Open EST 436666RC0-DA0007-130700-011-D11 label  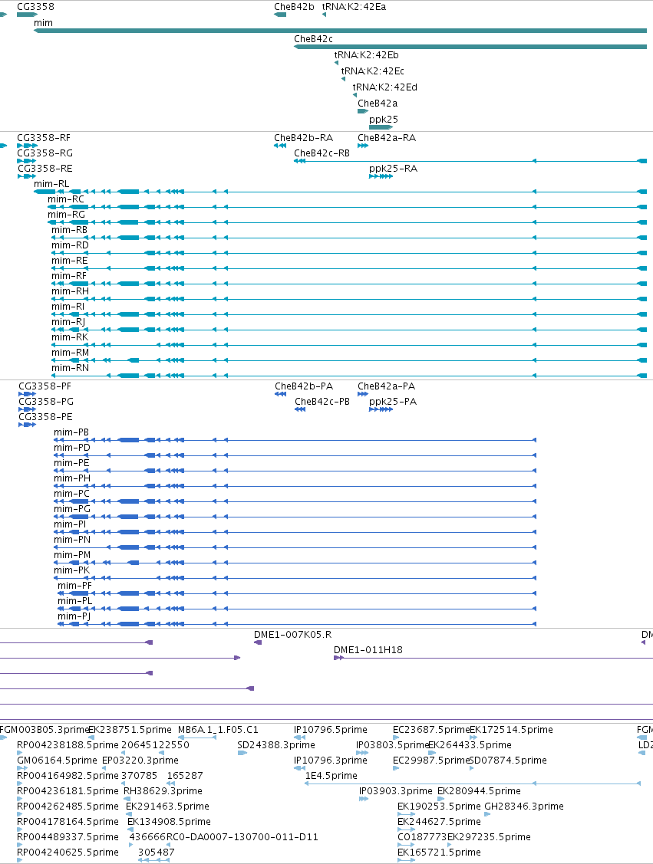tap(223, 837)
